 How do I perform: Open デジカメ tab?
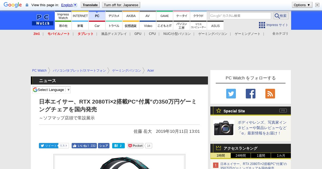coord(114,16)
